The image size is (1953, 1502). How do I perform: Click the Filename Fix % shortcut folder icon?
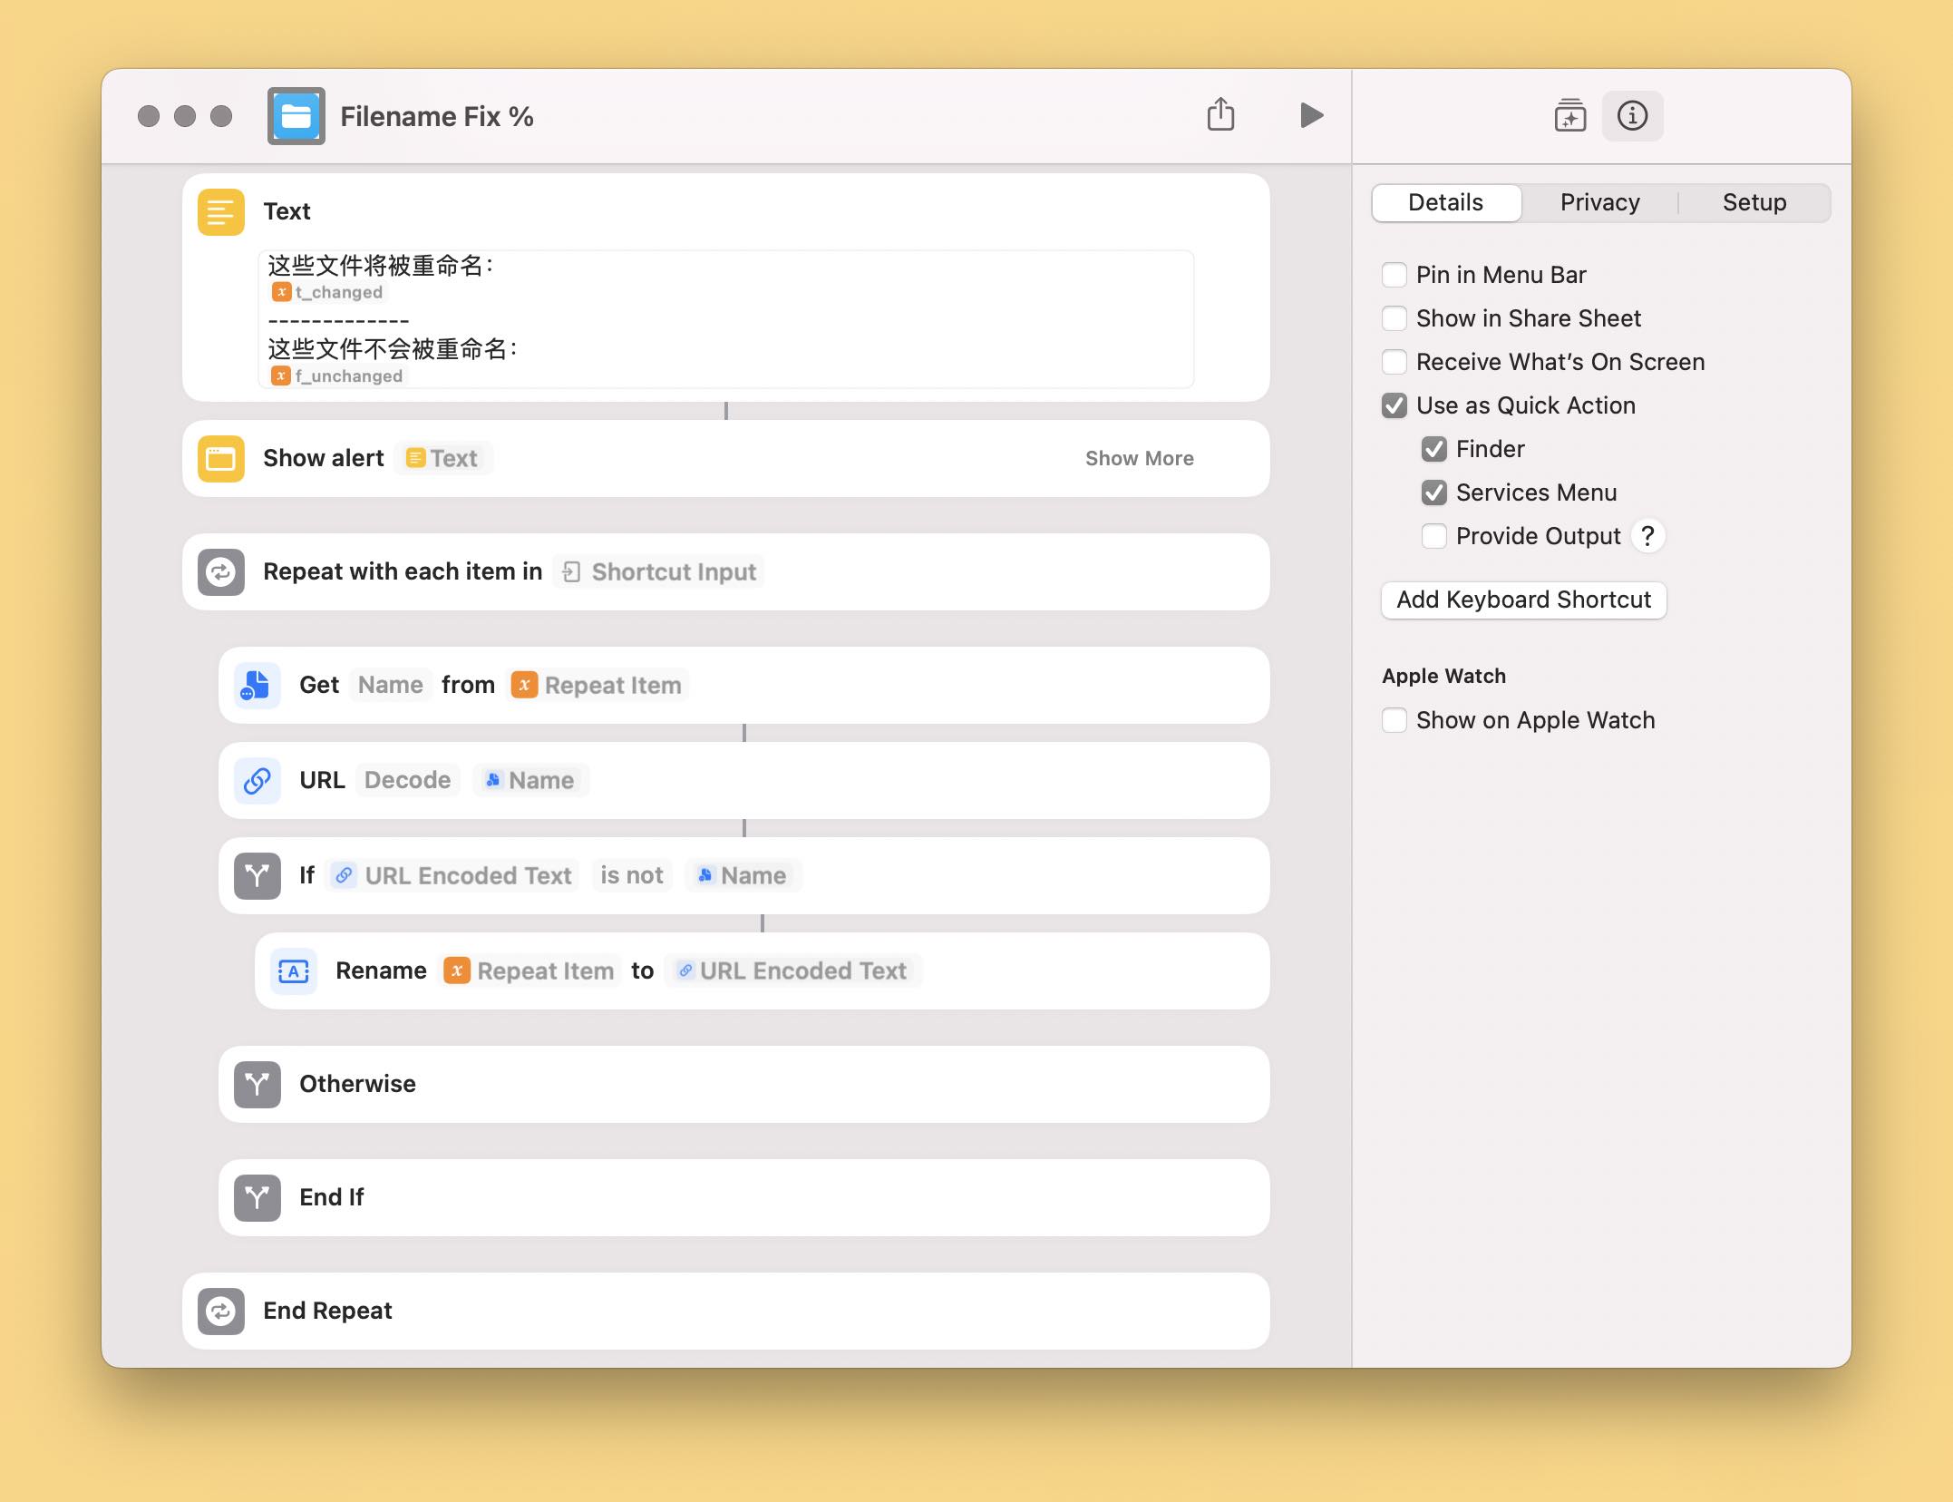click(x=296, y=116)
